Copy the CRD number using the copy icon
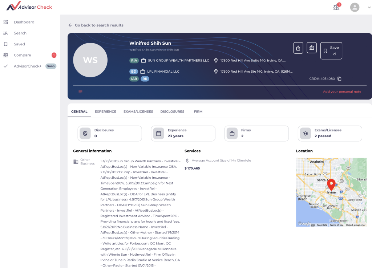 click(339, 78)
